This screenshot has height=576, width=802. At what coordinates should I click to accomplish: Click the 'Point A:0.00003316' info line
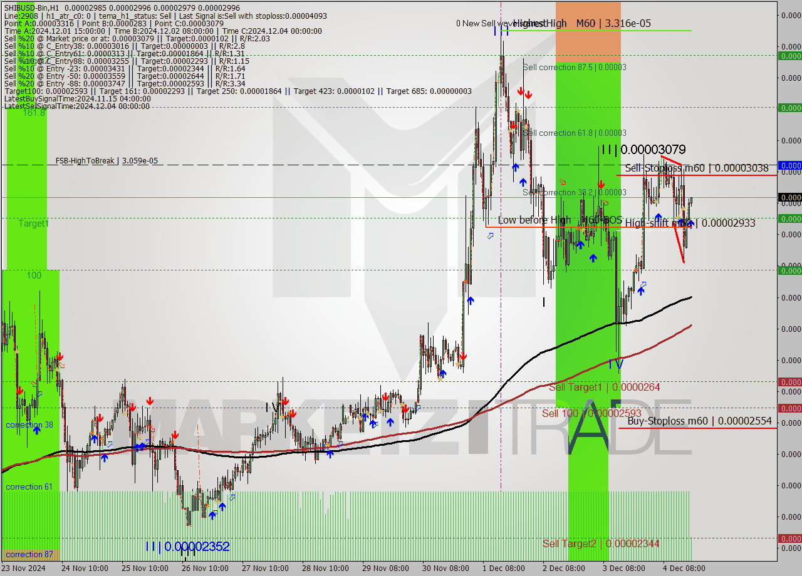(114, 23)
